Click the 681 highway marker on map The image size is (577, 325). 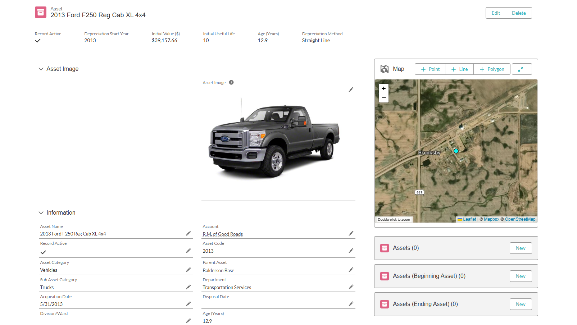[x=419, y=192]
